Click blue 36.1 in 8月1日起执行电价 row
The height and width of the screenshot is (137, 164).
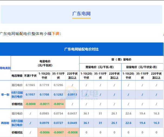86,123
